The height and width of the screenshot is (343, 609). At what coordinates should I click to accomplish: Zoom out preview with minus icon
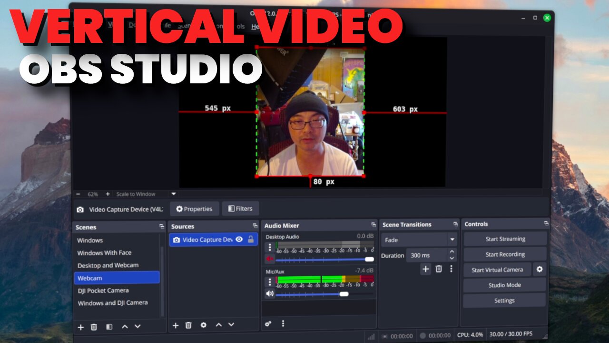(78, 194)
